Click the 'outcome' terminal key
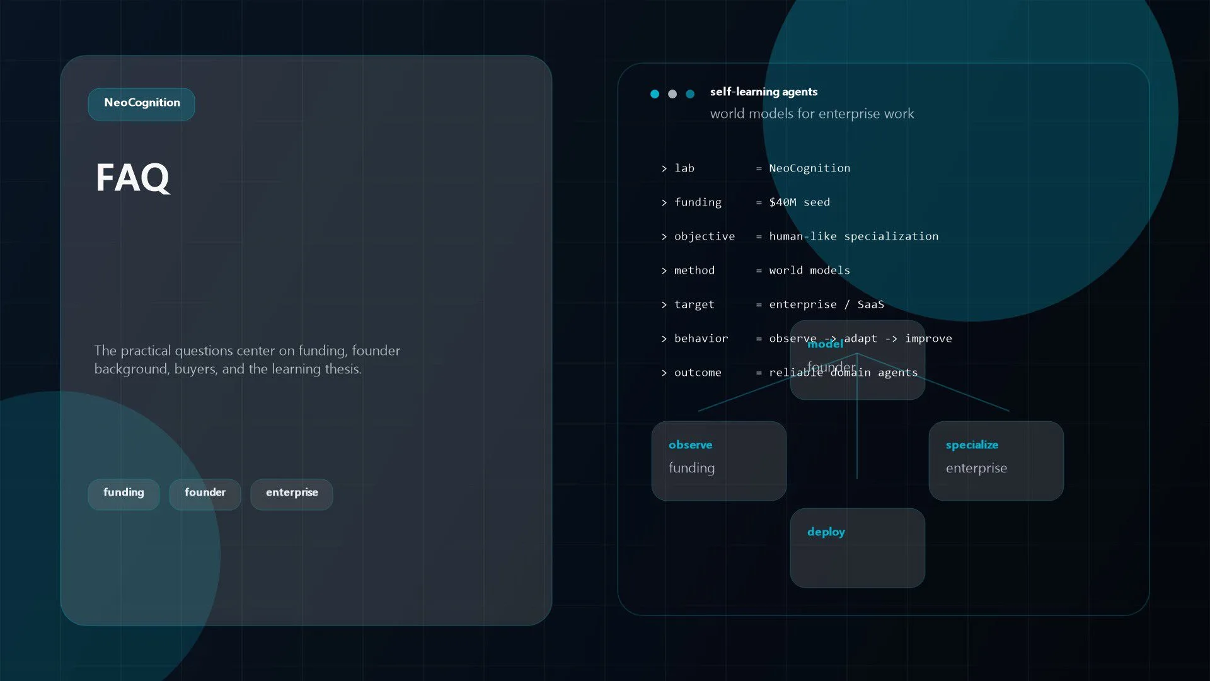Image resolution: width=1210 pixels, height=681 pixels. [698, 373]
